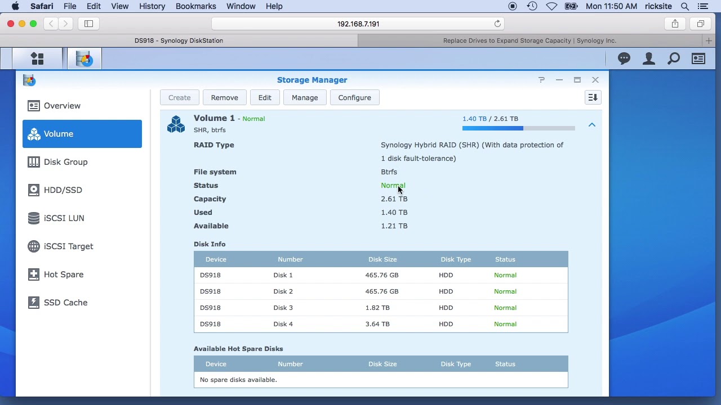This screenshot has height=405, width=721.
Task: Click the Storage Manager help icon
Action: click(x=541, y=80)
